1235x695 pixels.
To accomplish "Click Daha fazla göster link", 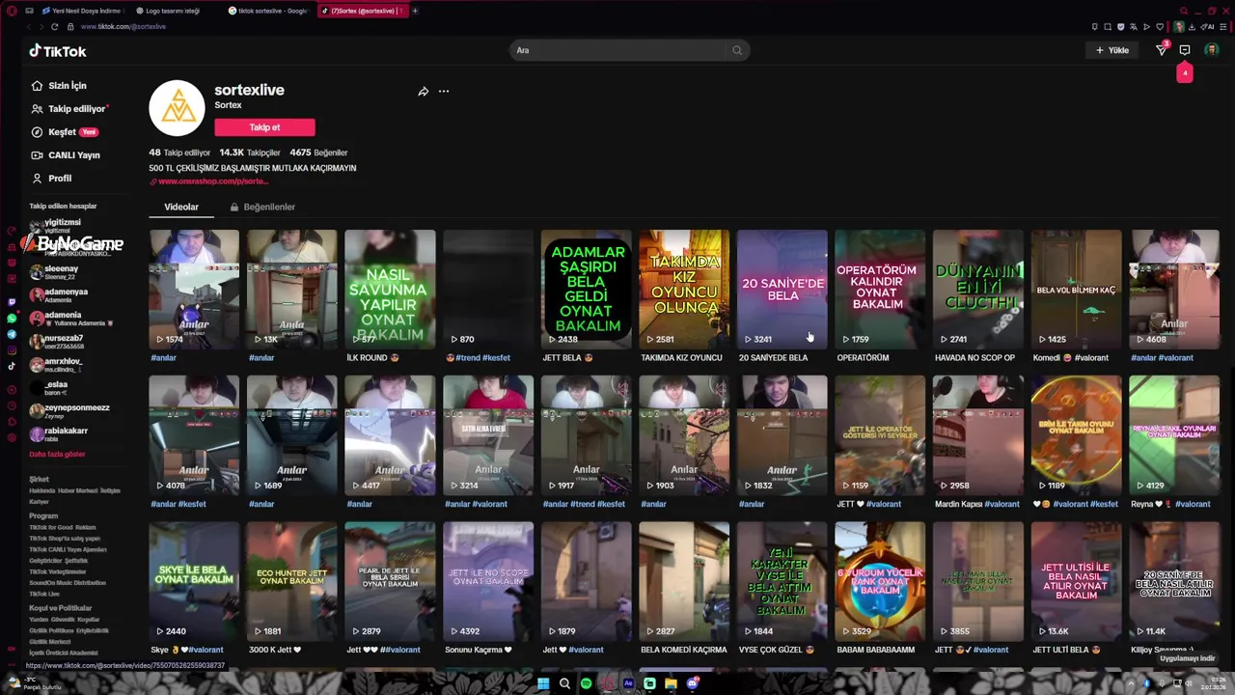I will tap(57, 454).
